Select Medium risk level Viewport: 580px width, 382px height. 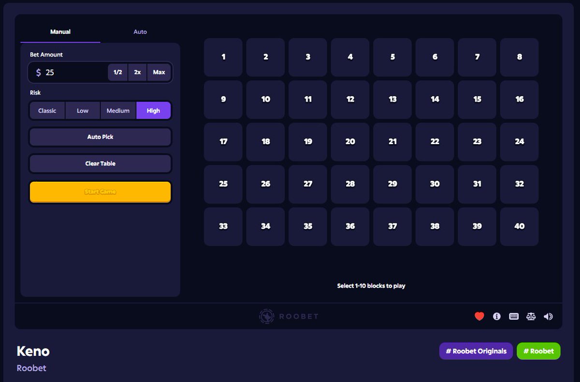pyautogui.click(x=118, y=111)
